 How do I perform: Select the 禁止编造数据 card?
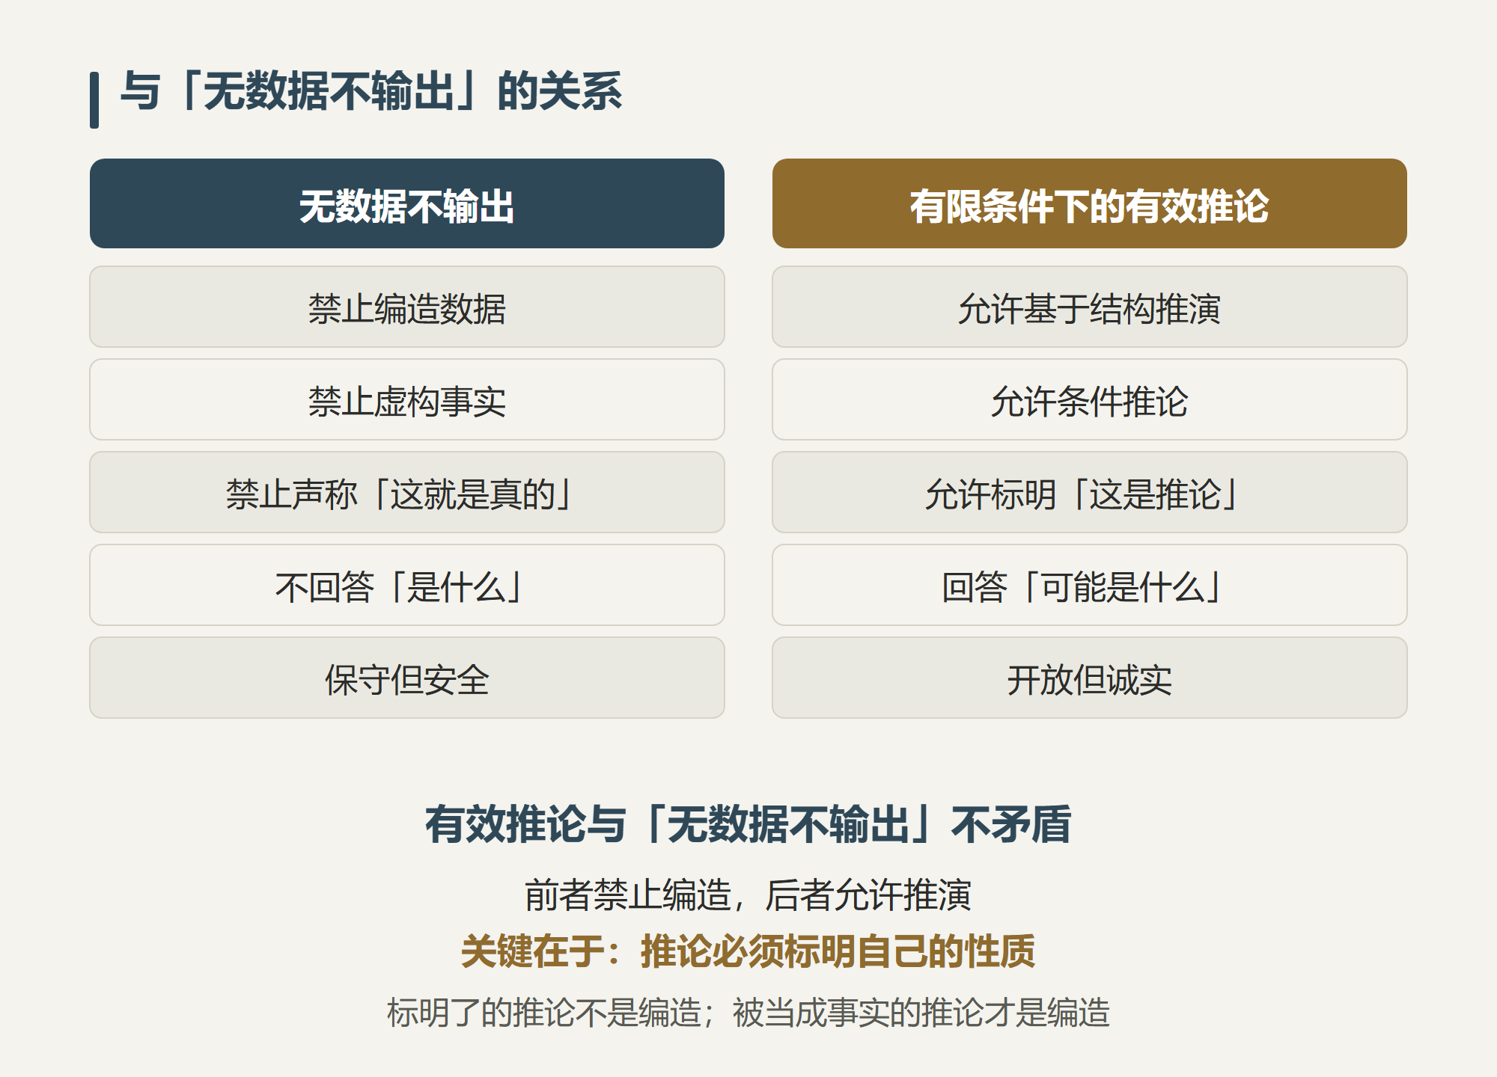pyautogui.click(x=407, y=307)
